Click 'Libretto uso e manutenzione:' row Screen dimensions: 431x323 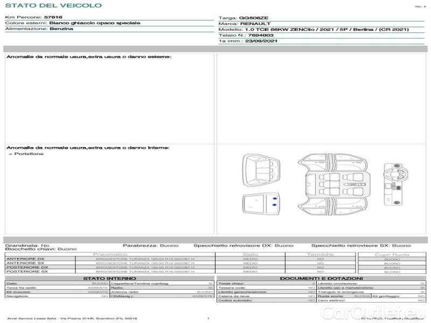371,287
